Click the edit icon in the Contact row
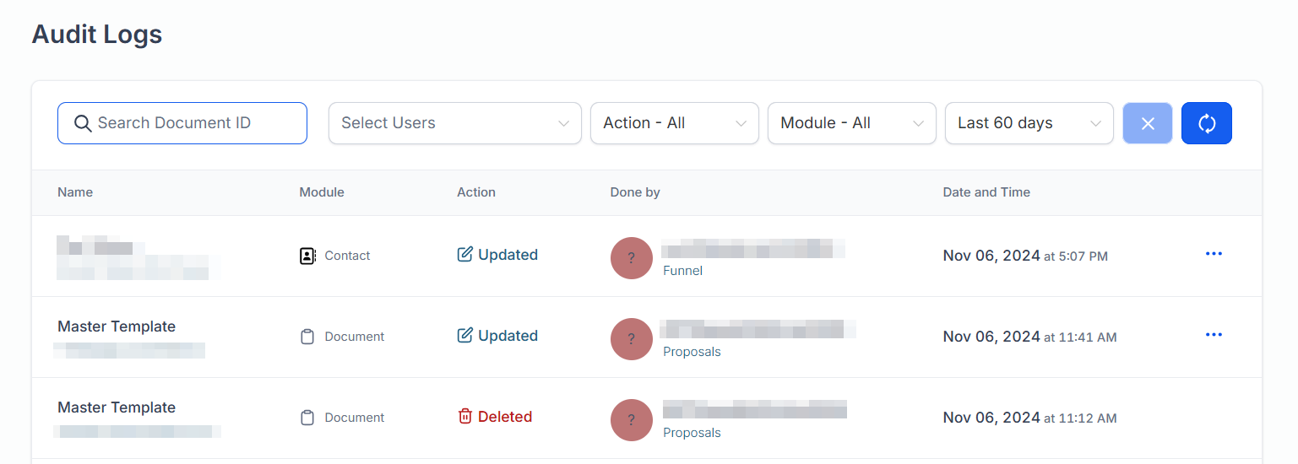Viewport: 1298px width, 464px height. point(464,255)
